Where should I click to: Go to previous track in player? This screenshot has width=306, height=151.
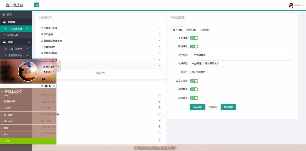12,79
